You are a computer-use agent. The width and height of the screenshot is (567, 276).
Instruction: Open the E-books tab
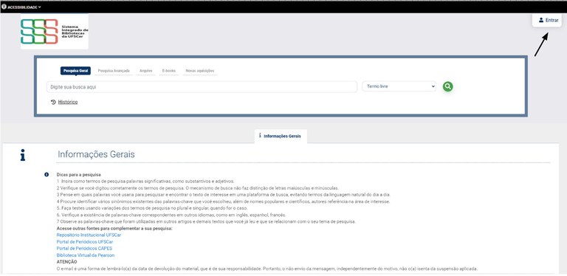click(x=168, y=71)
